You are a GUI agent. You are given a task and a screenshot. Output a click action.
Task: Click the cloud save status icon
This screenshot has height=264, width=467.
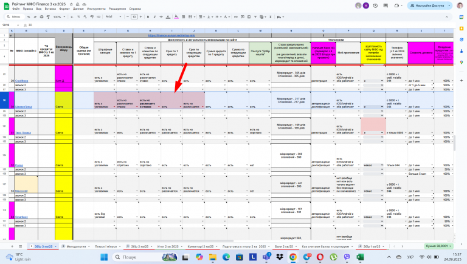[x=84, y=4]
